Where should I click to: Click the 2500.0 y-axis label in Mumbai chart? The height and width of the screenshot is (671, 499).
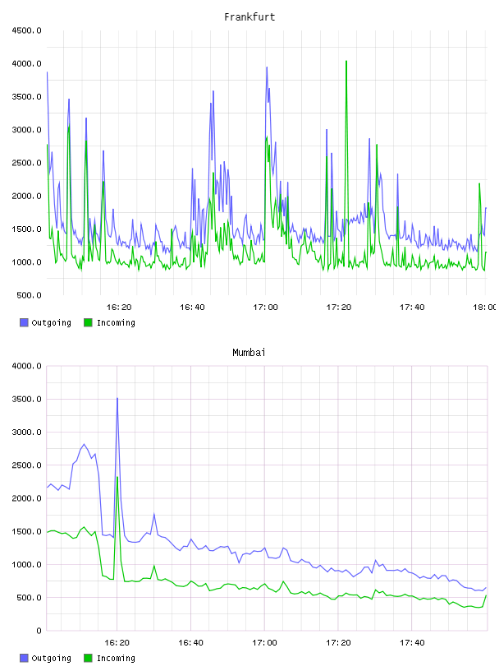[x=26, y=465]
